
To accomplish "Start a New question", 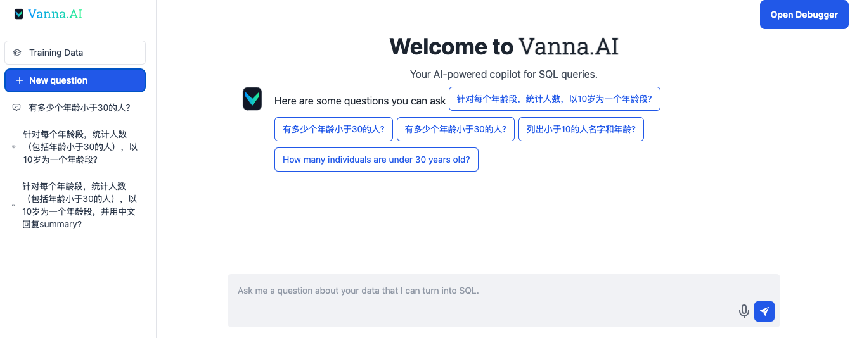I will coord(75,80).
